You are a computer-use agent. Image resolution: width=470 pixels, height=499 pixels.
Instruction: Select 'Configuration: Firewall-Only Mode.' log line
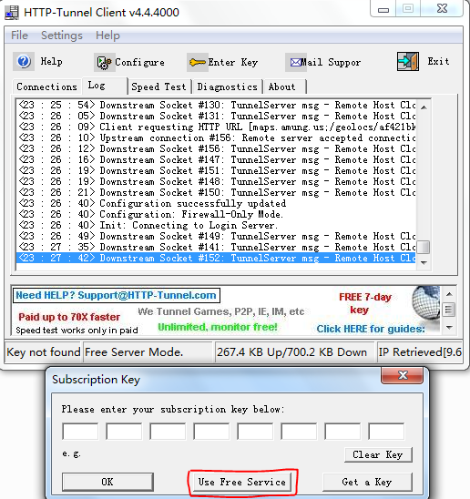(x=216, y=214)
